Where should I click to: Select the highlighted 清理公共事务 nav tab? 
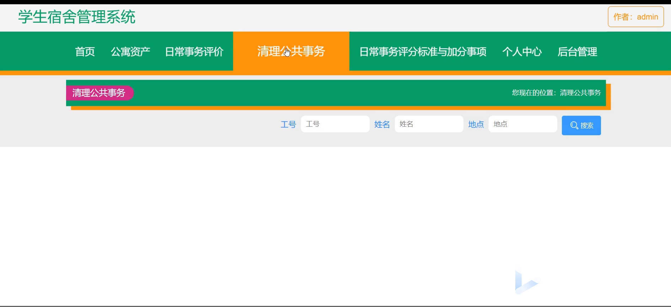coord(291,51)
